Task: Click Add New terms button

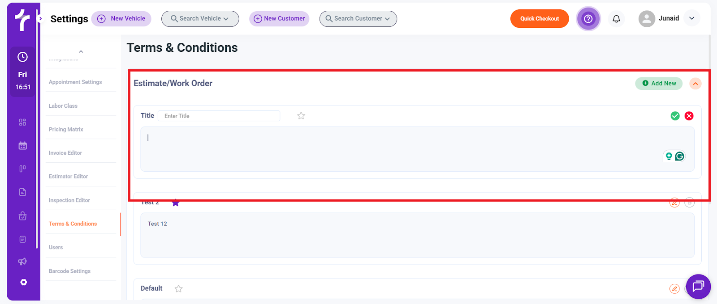Action: pyautogui.click(x=659, y=84)
